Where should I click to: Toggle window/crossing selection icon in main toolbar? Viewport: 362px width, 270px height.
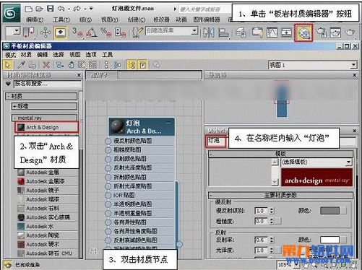point(28,32)
